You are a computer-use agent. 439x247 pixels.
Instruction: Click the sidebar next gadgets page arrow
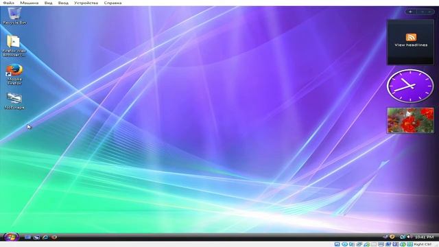(429, 12)
